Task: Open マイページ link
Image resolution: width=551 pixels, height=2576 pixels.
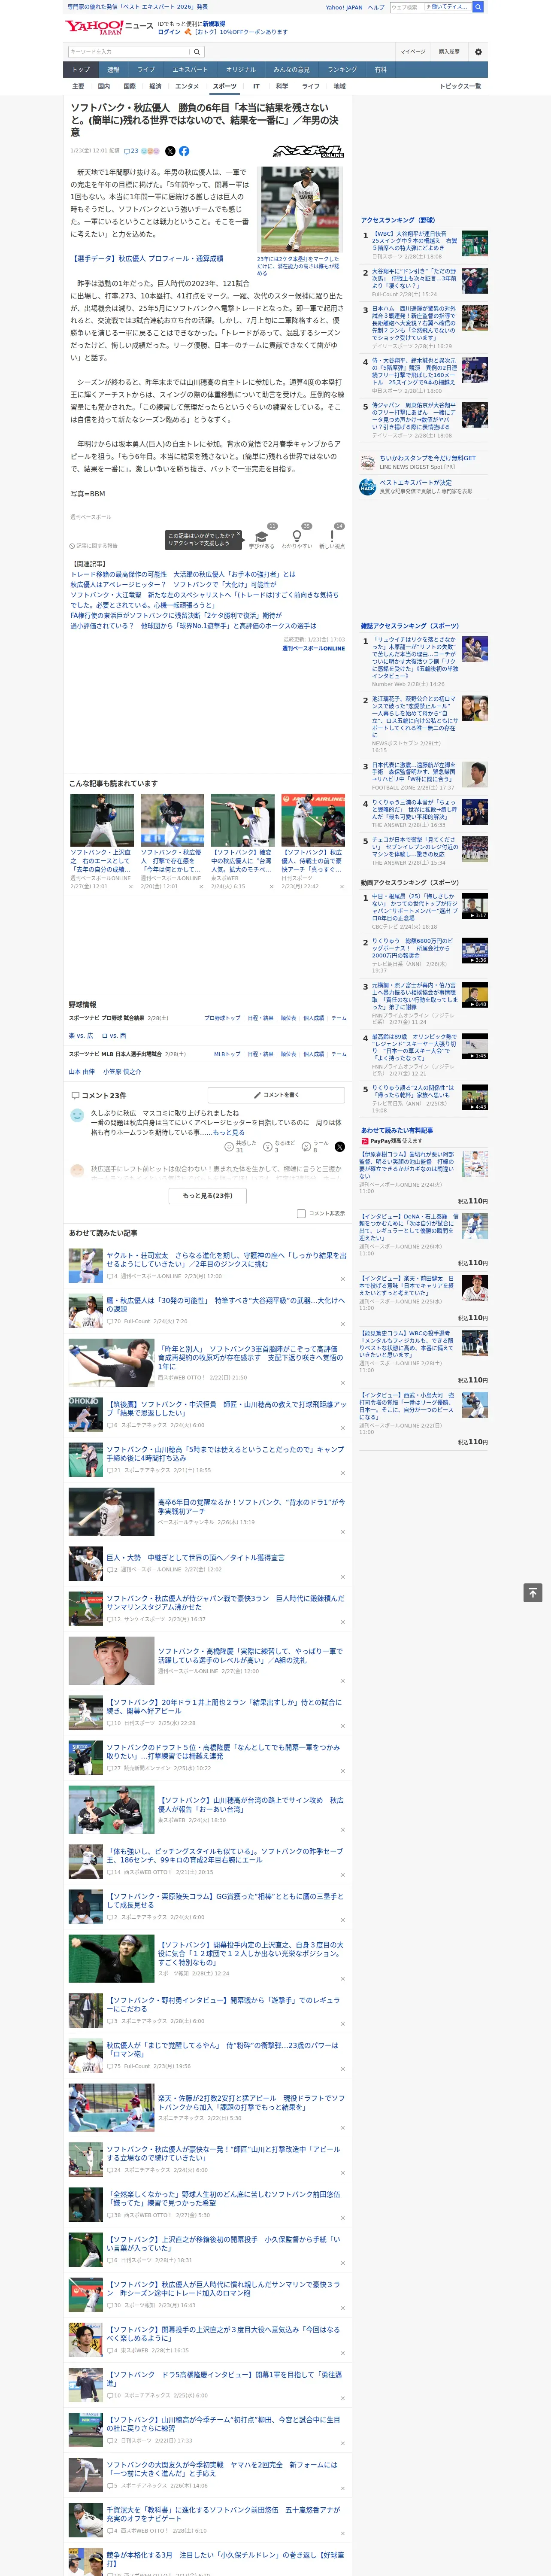Action: (413, 52)
